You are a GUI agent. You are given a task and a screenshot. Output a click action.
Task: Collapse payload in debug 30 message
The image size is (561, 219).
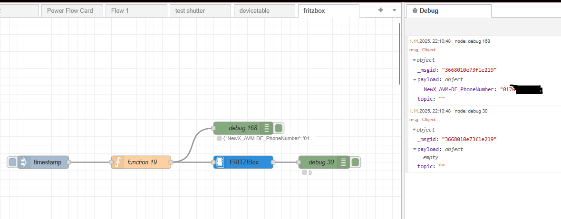[x=415, y=149]
